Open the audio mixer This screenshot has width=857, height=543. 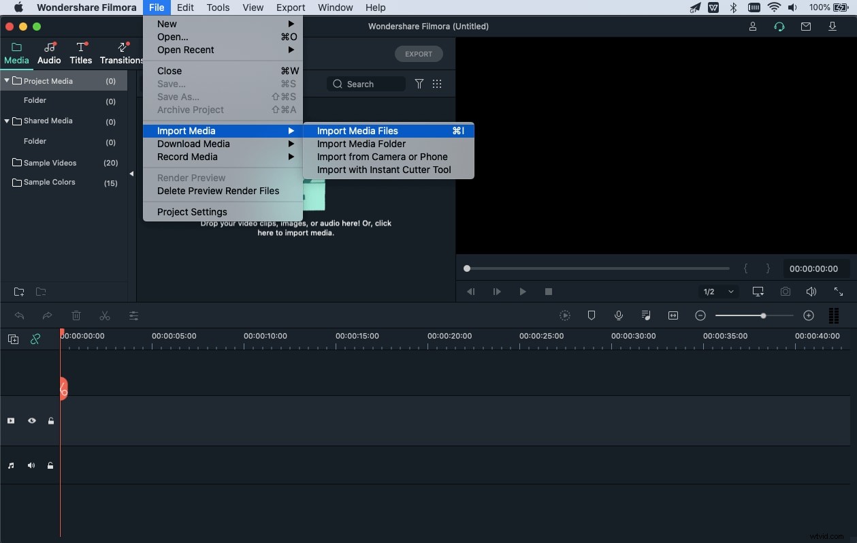coord(645,315)
